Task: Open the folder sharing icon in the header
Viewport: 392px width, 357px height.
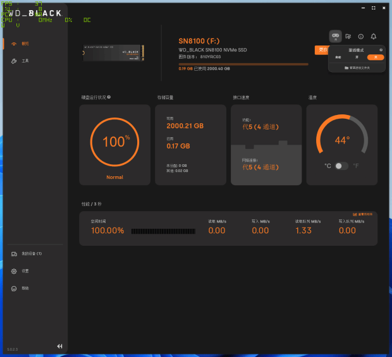Action: (x=348, y=37)
